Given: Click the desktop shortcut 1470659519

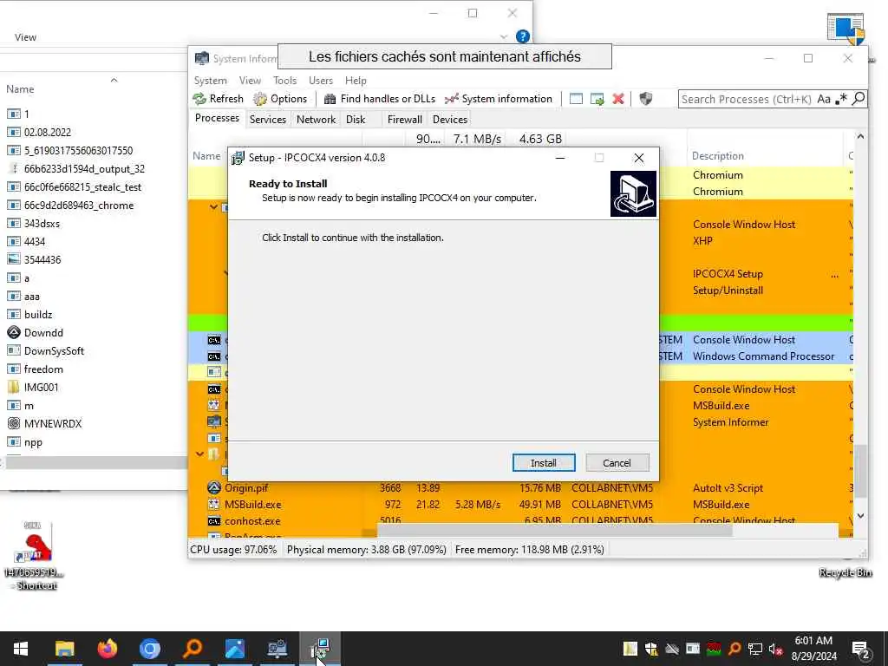Looking at the screenshot, I should pyautogui.click(x=35, y=555).
